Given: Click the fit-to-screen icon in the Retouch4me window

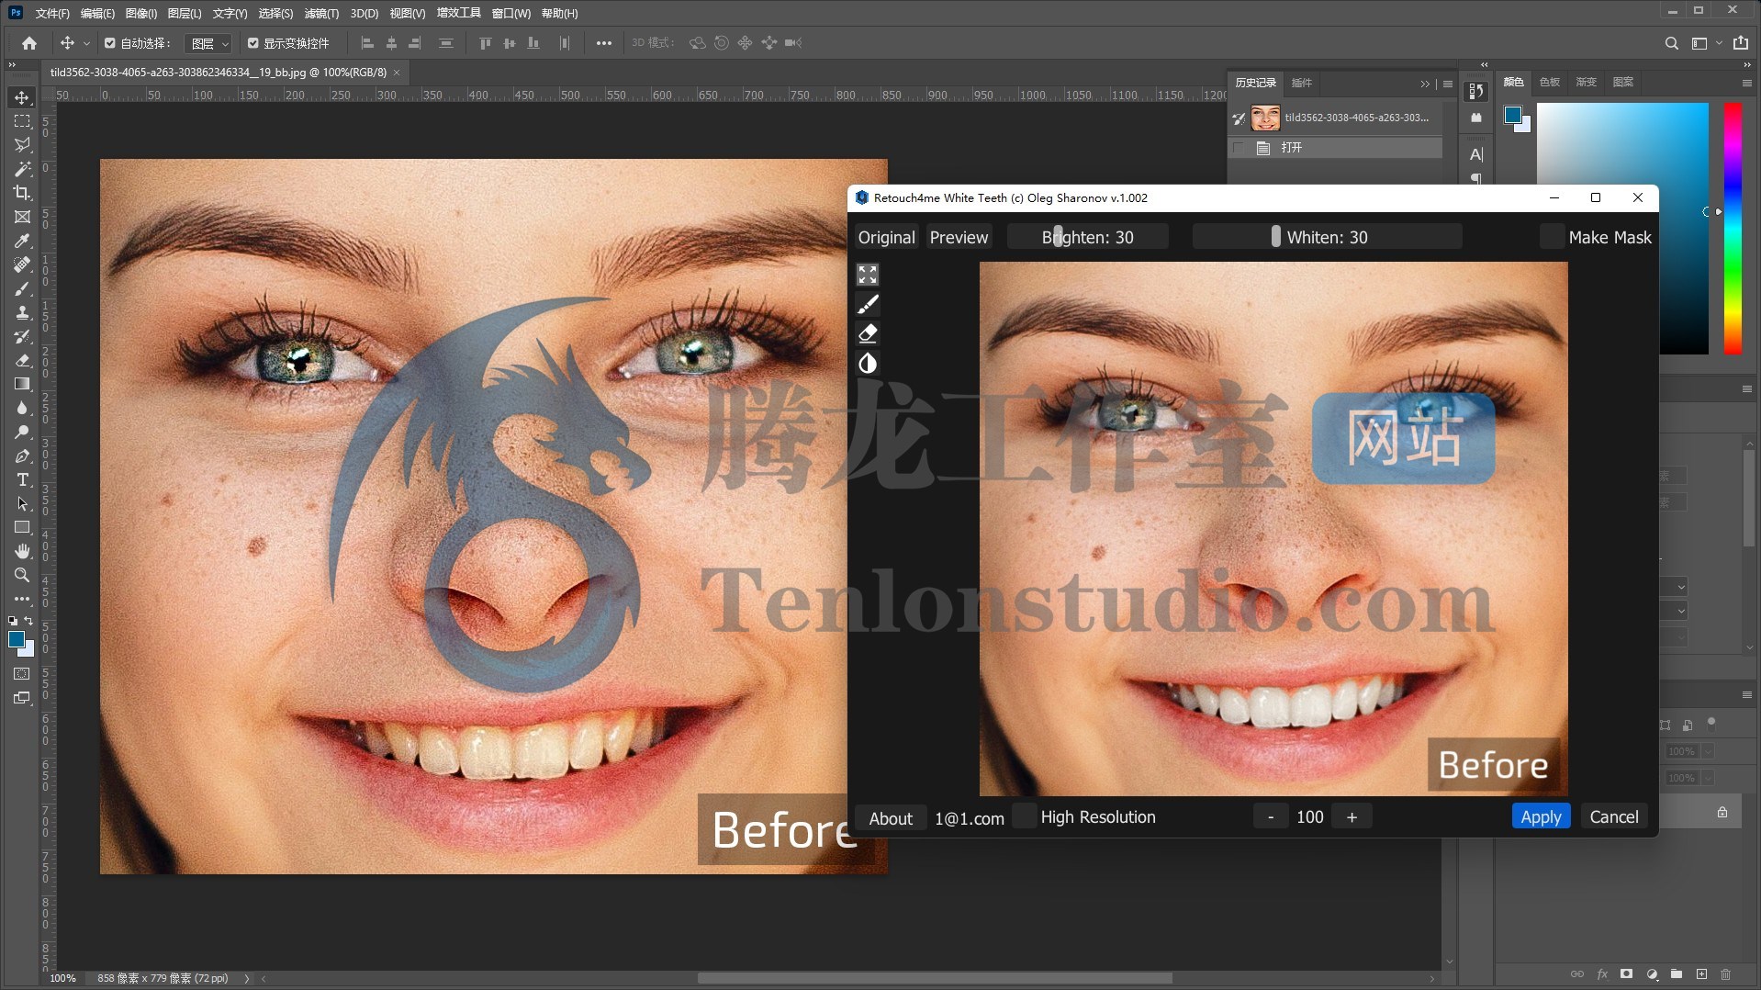Looking at the screenshot, I should (868, 275).
